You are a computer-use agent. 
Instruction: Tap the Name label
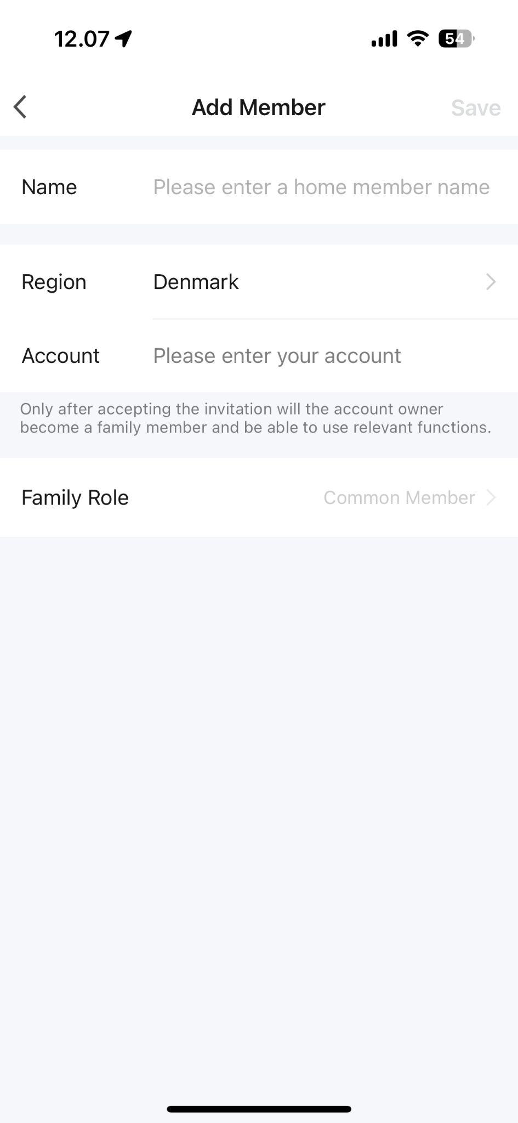click(x=49, y=187)
